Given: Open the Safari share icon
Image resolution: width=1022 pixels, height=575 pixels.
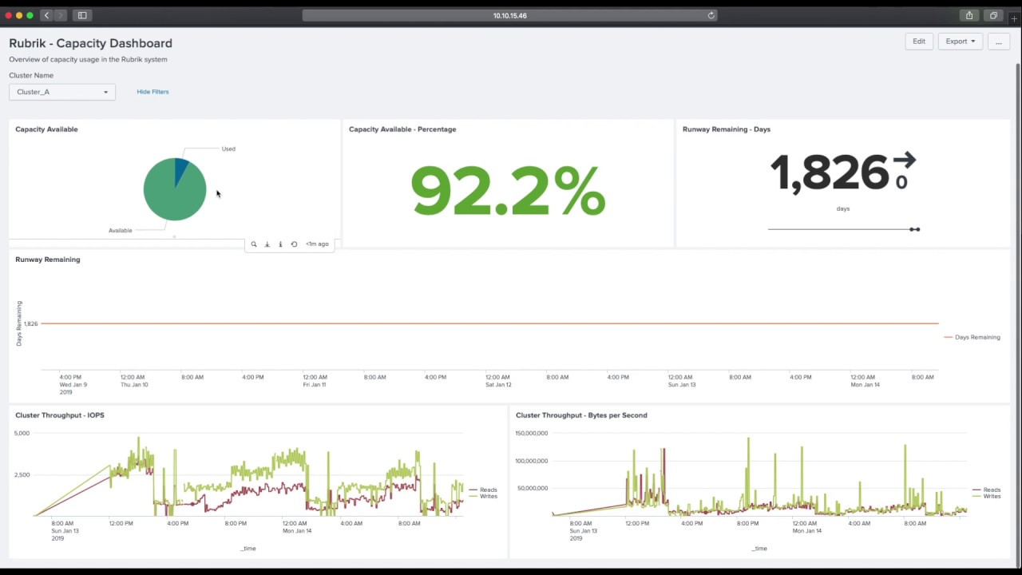Looking at the screenshot, I should pos(969,15).
